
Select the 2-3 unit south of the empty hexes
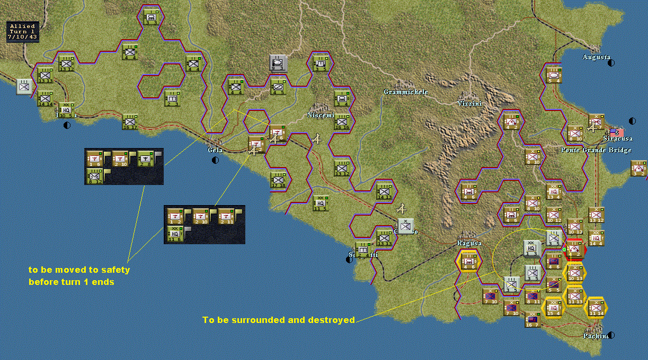pyautogui.click(x=172, y=98)
